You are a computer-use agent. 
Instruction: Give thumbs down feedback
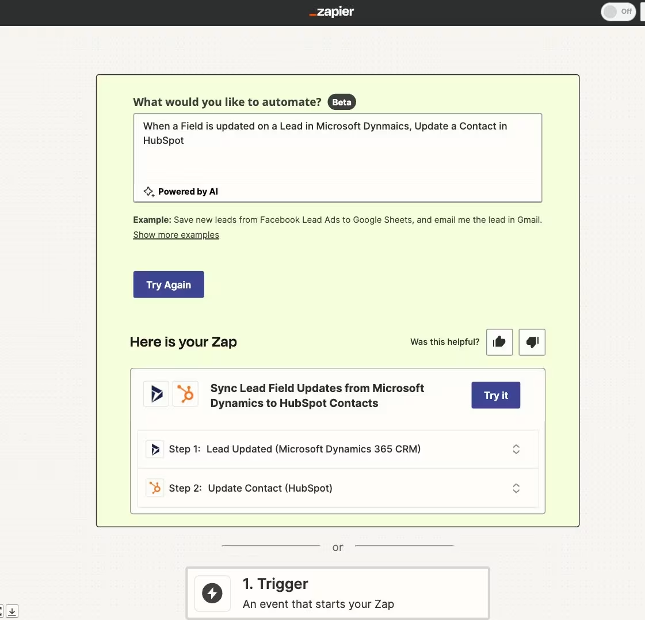(532, 342)
